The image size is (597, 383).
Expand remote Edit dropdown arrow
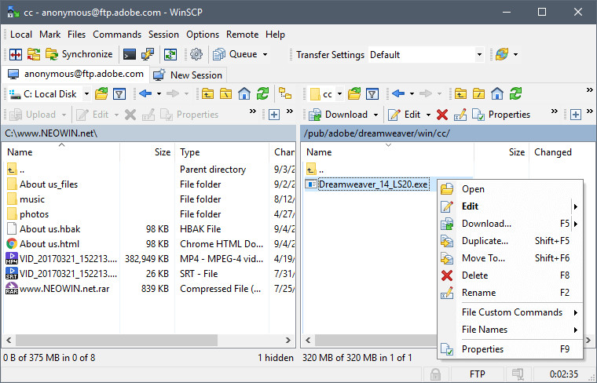click(428, 115)
